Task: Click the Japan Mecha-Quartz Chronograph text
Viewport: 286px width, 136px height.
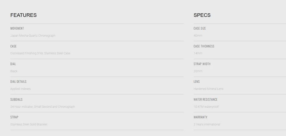Action: pyautogui.click(x=33, y=36)
